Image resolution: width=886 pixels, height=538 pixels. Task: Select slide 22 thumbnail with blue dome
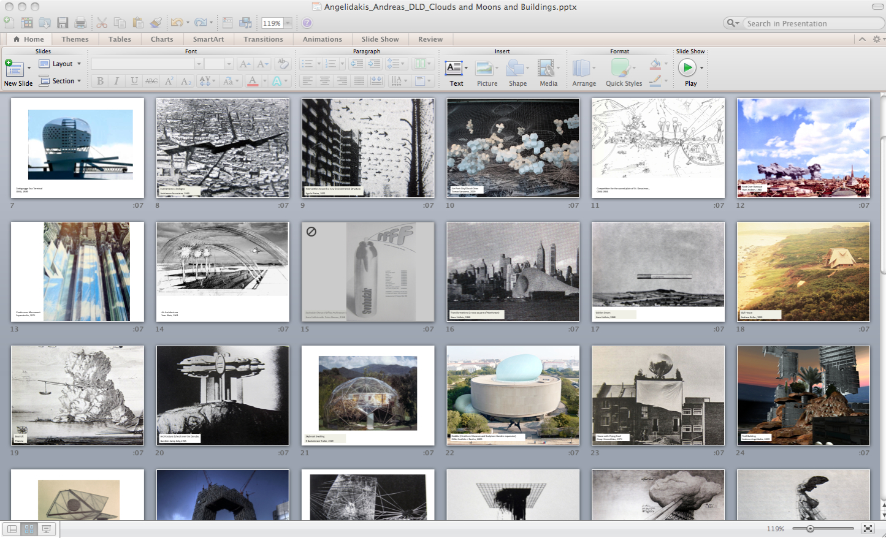(513, 395)
